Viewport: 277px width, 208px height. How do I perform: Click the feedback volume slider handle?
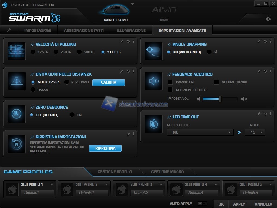(220, 99)
